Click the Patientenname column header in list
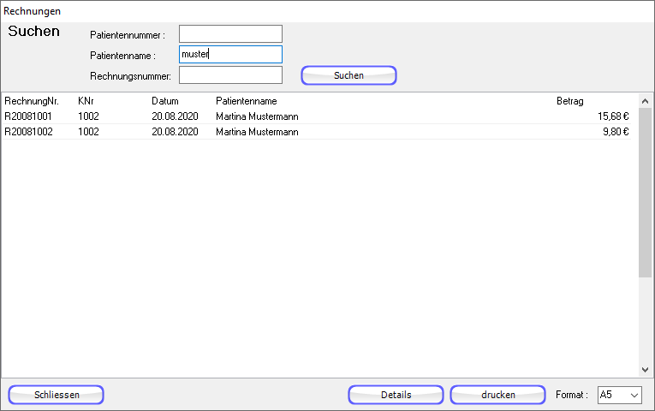The image size is (655, 411). (247, 101)
